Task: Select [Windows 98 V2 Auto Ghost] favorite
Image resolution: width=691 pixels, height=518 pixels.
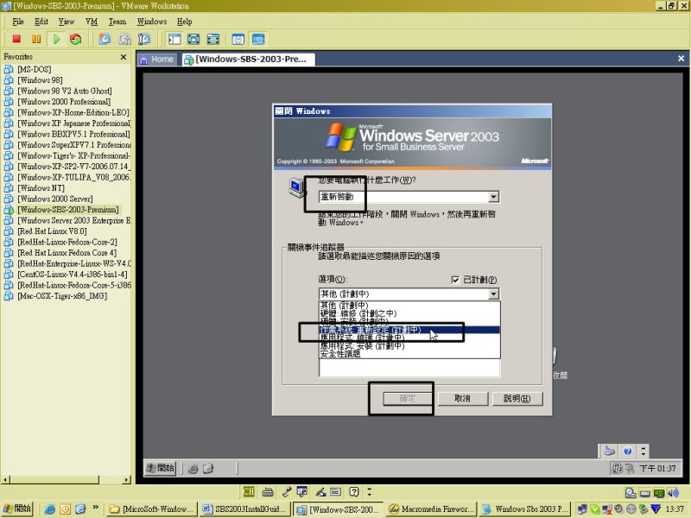Action: [64, 92]
